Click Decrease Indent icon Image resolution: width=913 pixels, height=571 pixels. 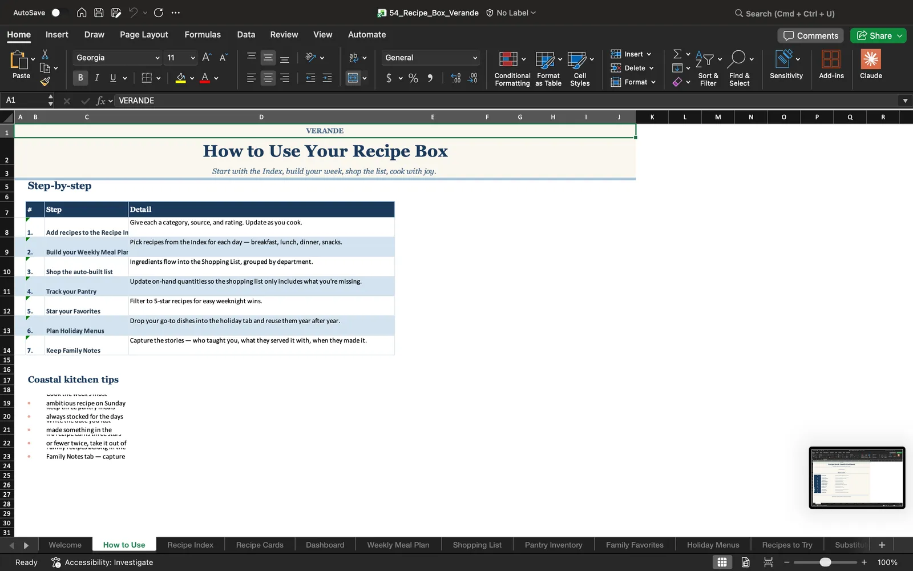click(x=310, y=78)
